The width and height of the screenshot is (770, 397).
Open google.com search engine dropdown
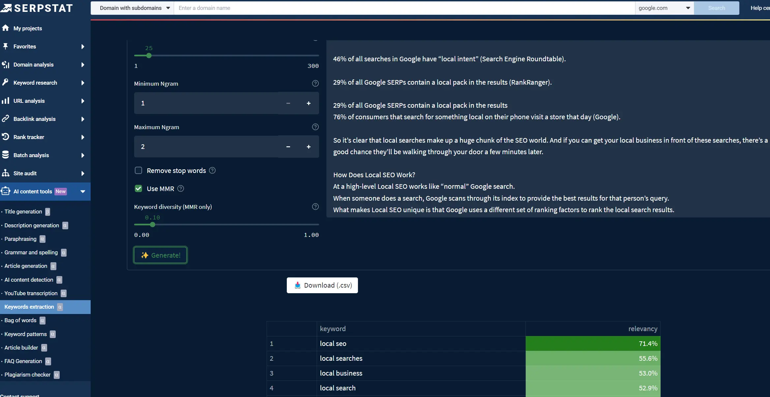664,8
